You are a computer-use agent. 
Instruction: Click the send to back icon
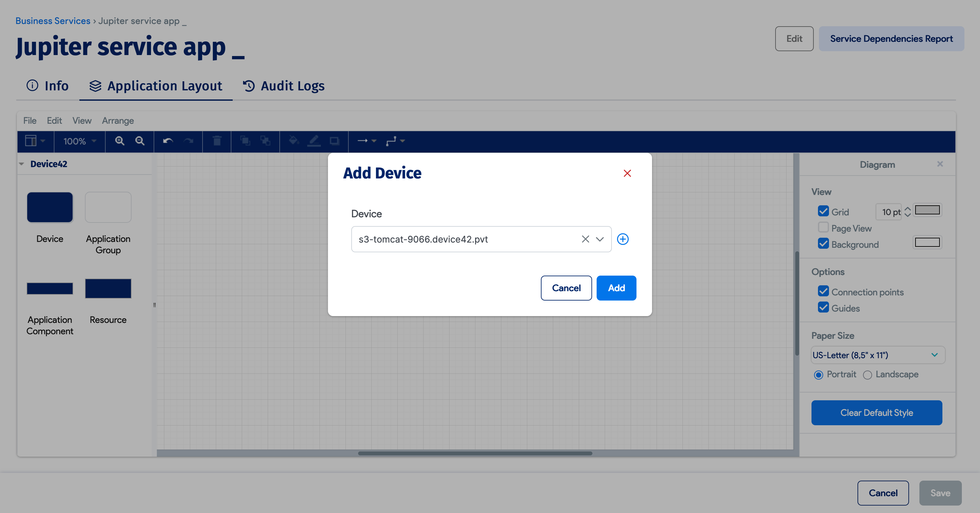point(265,141)
